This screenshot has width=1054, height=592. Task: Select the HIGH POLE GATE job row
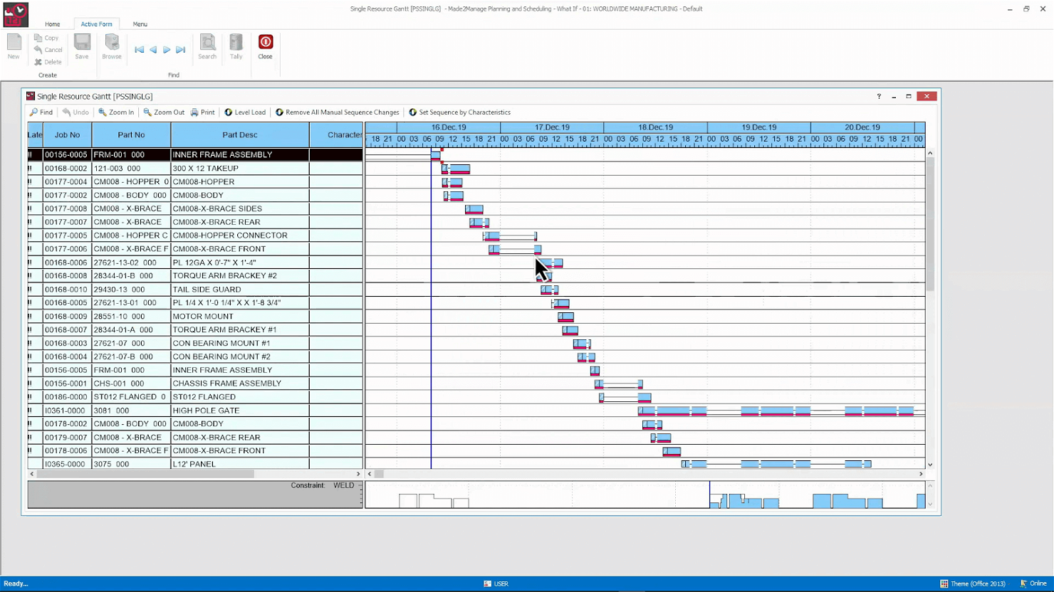coord(206,411)
